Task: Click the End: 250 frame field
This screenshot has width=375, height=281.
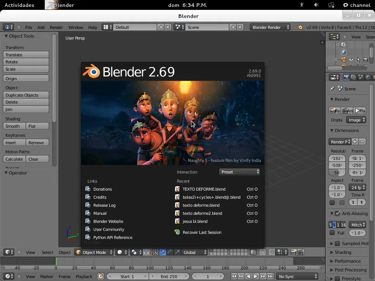Action: 169,277
